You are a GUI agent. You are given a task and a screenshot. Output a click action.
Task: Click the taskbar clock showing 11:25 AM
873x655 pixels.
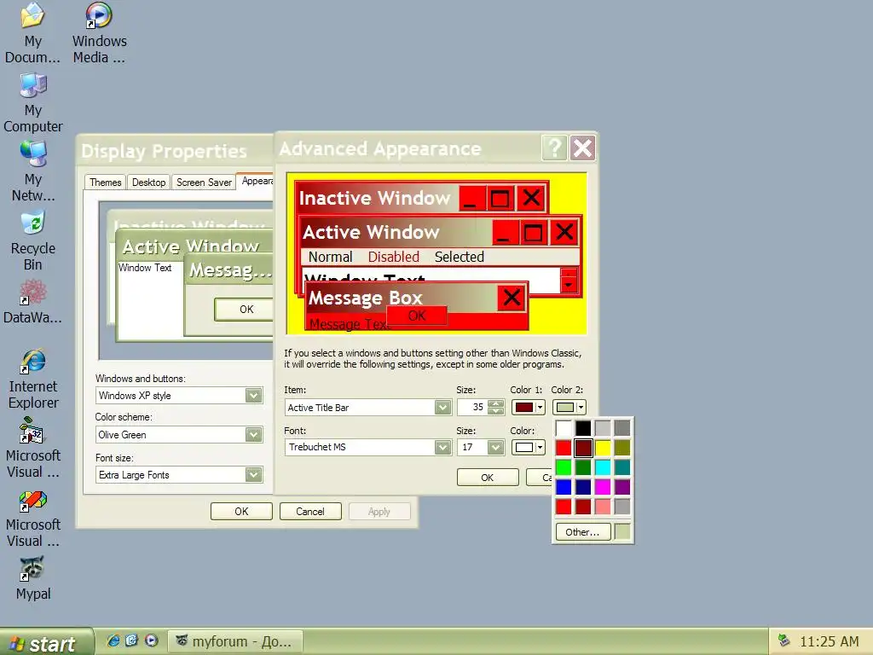point(829,641)
